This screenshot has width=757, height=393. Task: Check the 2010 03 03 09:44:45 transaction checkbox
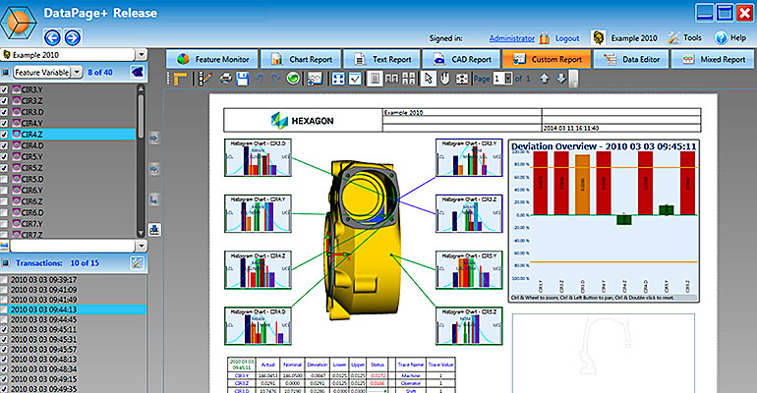4,319
